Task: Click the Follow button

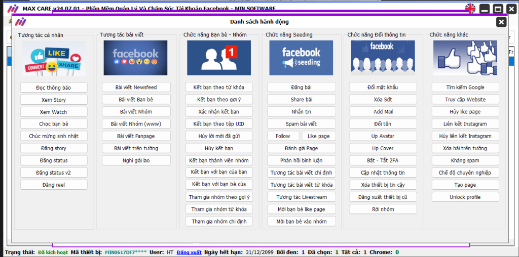Action: point(283,136)
